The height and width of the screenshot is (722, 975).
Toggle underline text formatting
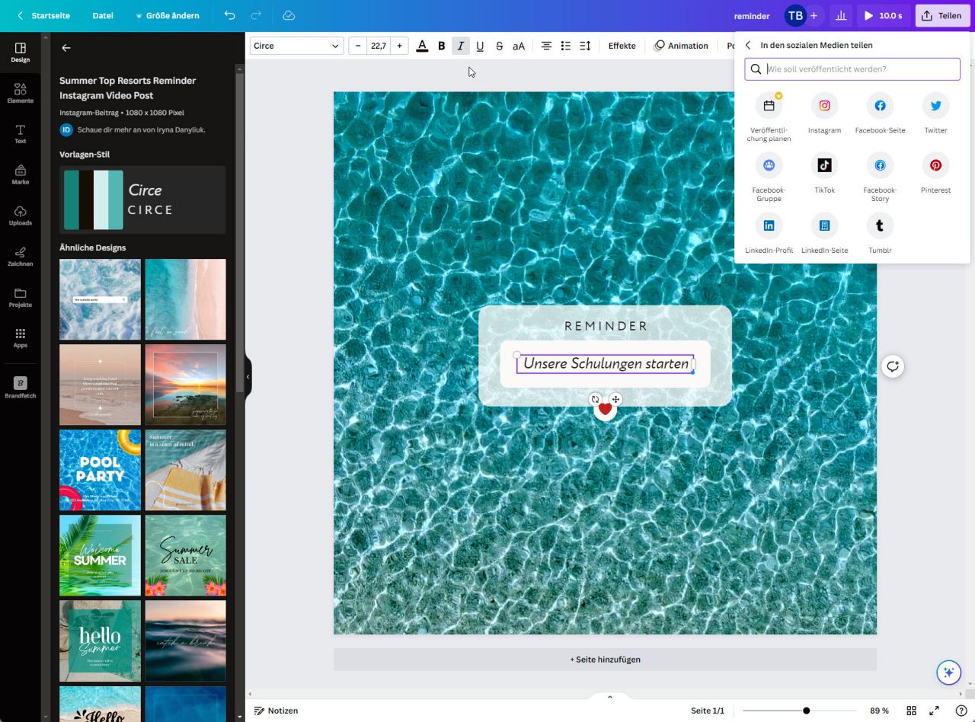(480, 46)
